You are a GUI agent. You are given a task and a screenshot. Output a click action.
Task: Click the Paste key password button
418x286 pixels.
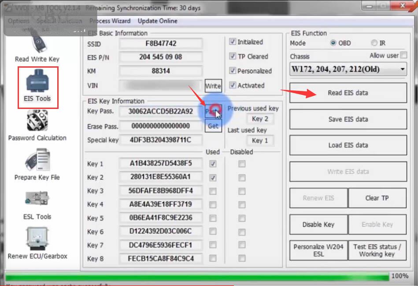(x=213, y=111)
